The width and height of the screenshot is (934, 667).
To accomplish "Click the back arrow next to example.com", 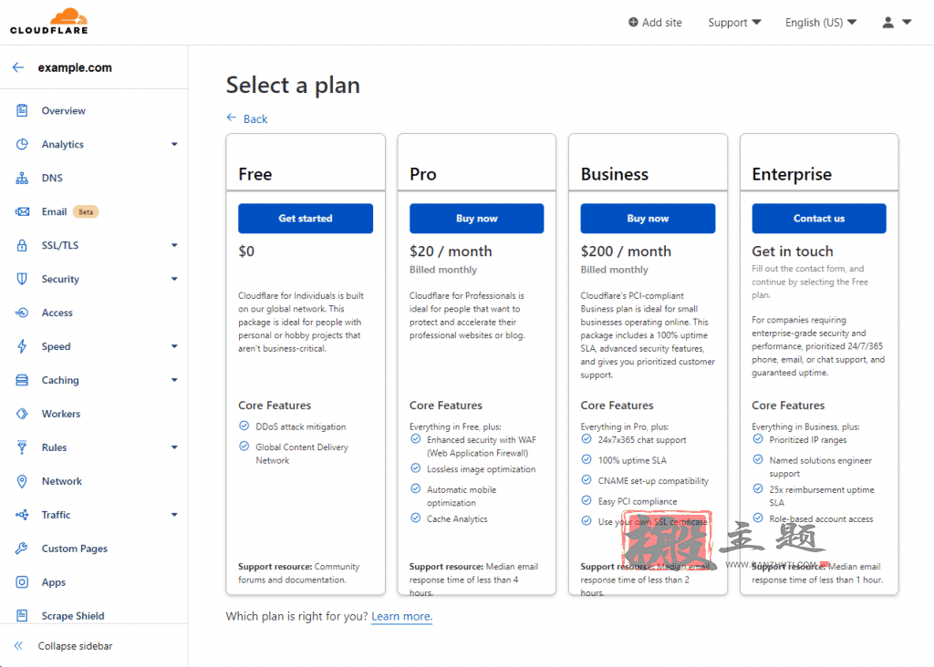I will click(18, 67).
